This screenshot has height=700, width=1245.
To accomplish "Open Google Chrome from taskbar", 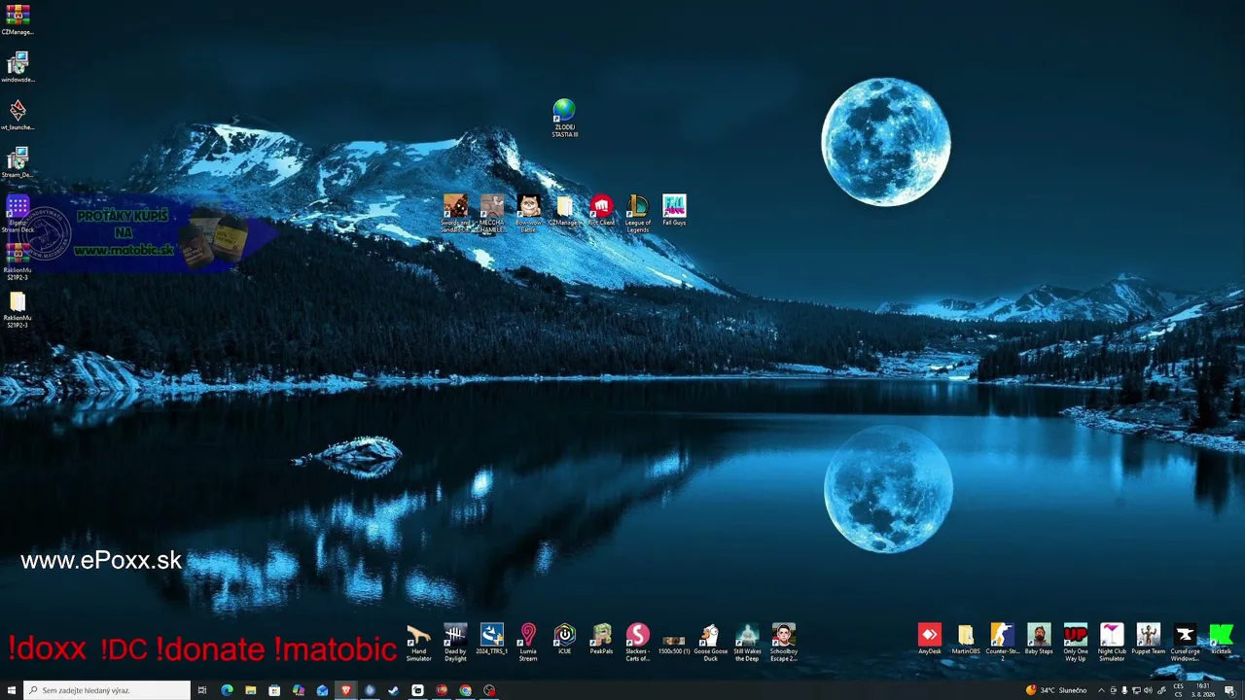I will click(x=465, y=690).
